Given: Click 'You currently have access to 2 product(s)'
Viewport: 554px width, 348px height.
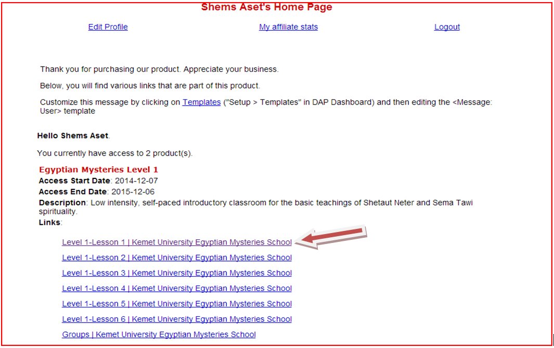Looking at the screenshot, I should (115, 153).
